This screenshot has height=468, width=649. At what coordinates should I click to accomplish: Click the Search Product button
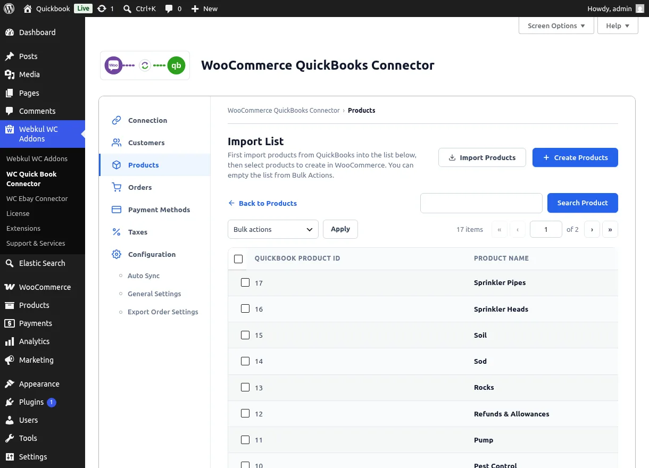(x=583, y=203)
